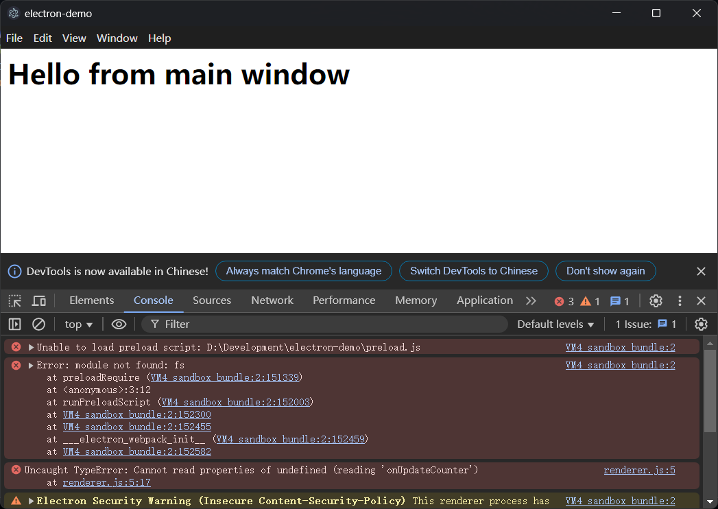Open the Help menu
This screenshot has height=509, width=718.
coord(159,38)
